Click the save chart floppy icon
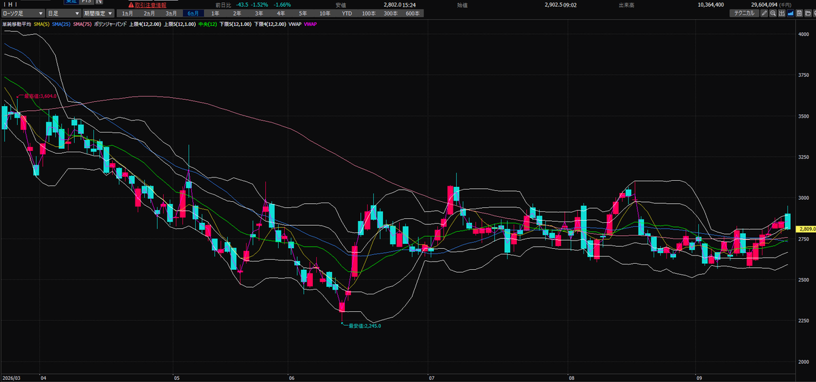This screenshot has width=816, height=382. [799, 13]
